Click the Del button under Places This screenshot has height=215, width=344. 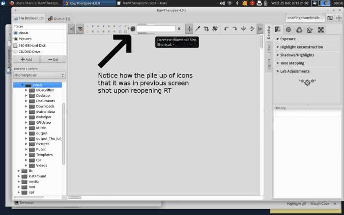tap(53, 59)
